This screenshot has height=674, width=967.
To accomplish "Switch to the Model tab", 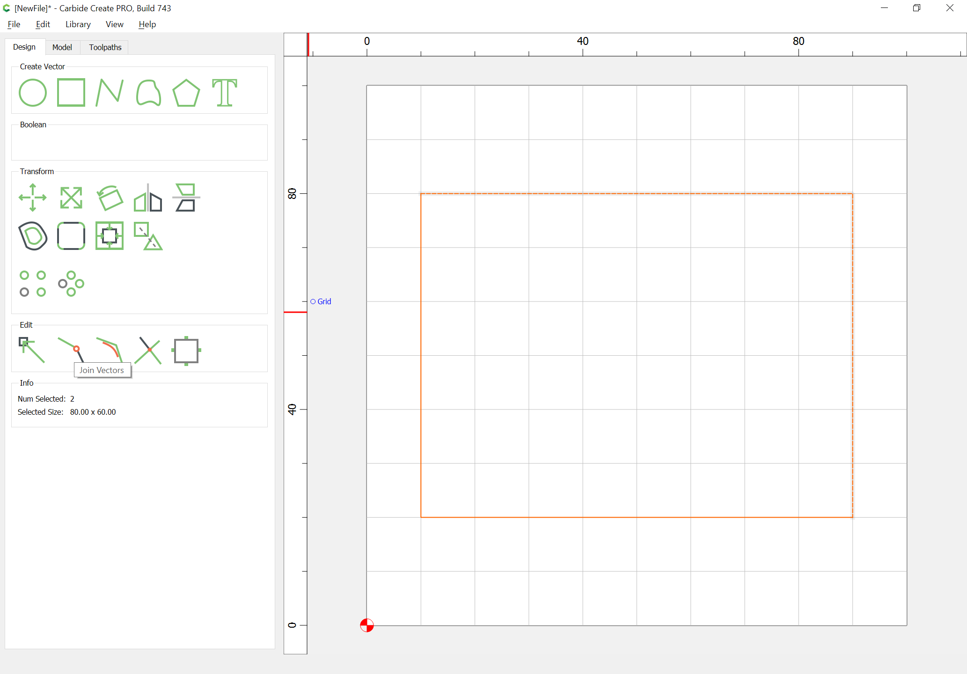I will [62, 47].
